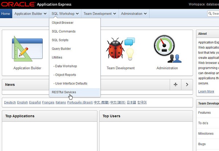219x151 pixels.
Task: Open the Team Development tab label
Action: (97, 14)
